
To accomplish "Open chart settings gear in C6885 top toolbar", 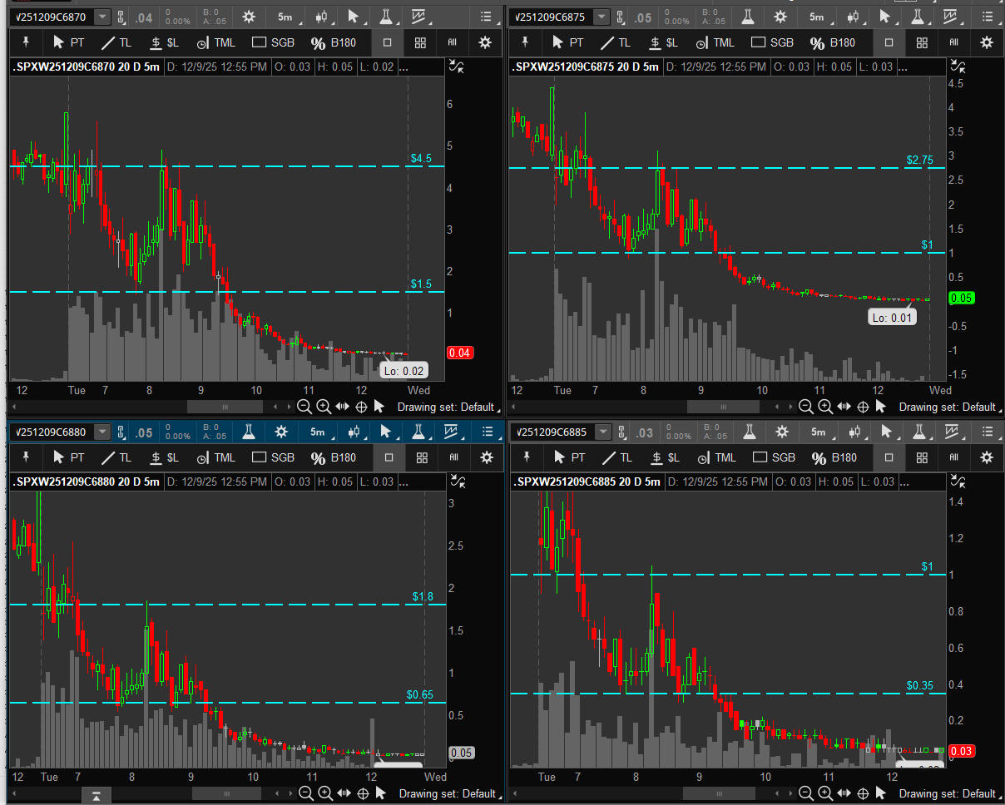I will point(781,432).
